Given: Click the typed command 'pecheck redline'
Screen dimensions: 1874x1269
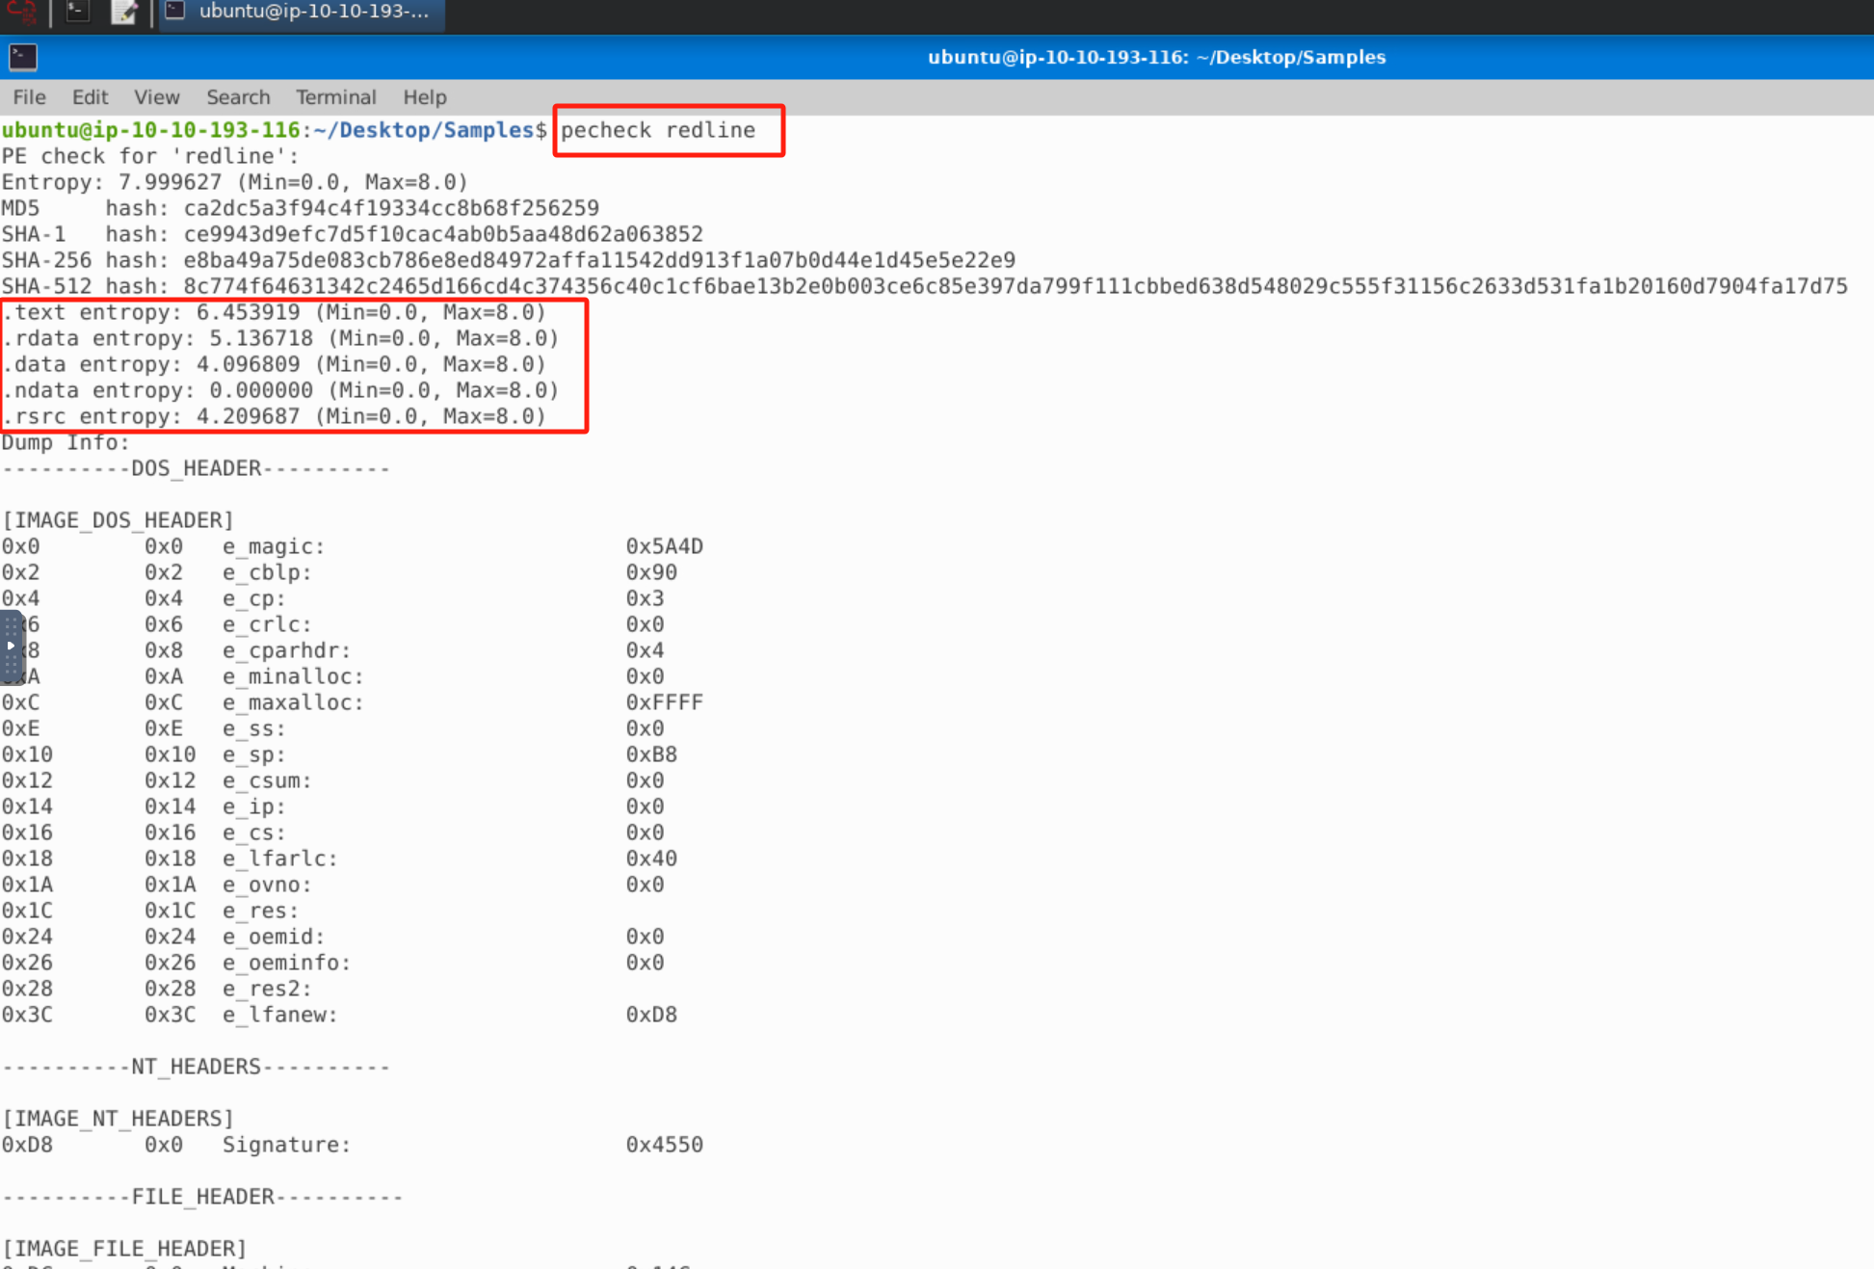Looking at the screenshot, I should pyautogui.click(x=658, y=130).
